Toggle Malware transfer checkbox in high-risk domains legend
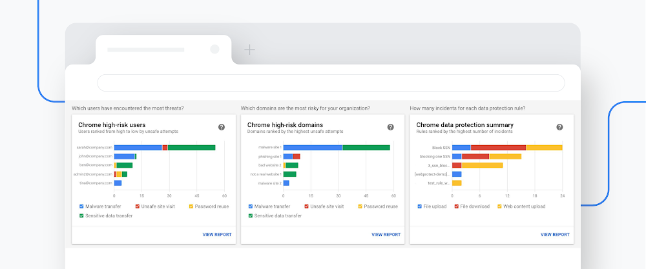 coord(251,206)
